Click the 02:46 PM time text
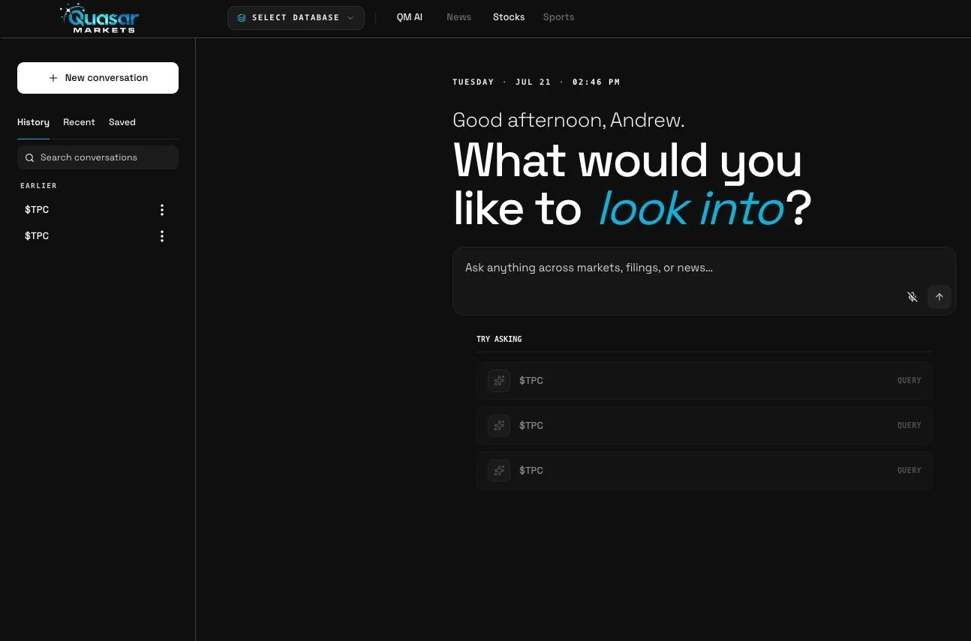The image size is (971, 641). [597, 82]
